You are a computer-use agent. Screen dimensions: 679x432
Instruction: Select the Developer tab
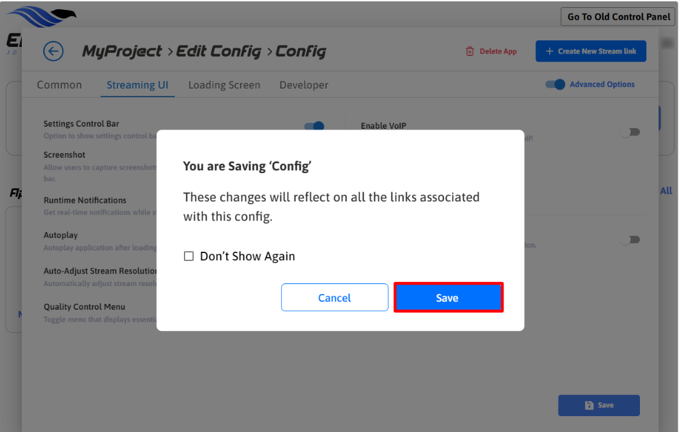(x=304, y=85)
